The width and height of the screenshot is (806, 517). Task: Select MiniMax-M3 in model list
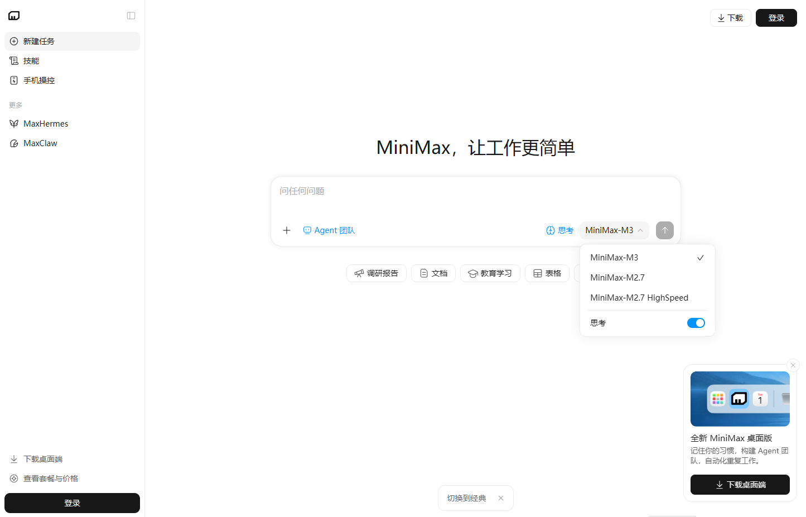647,258
